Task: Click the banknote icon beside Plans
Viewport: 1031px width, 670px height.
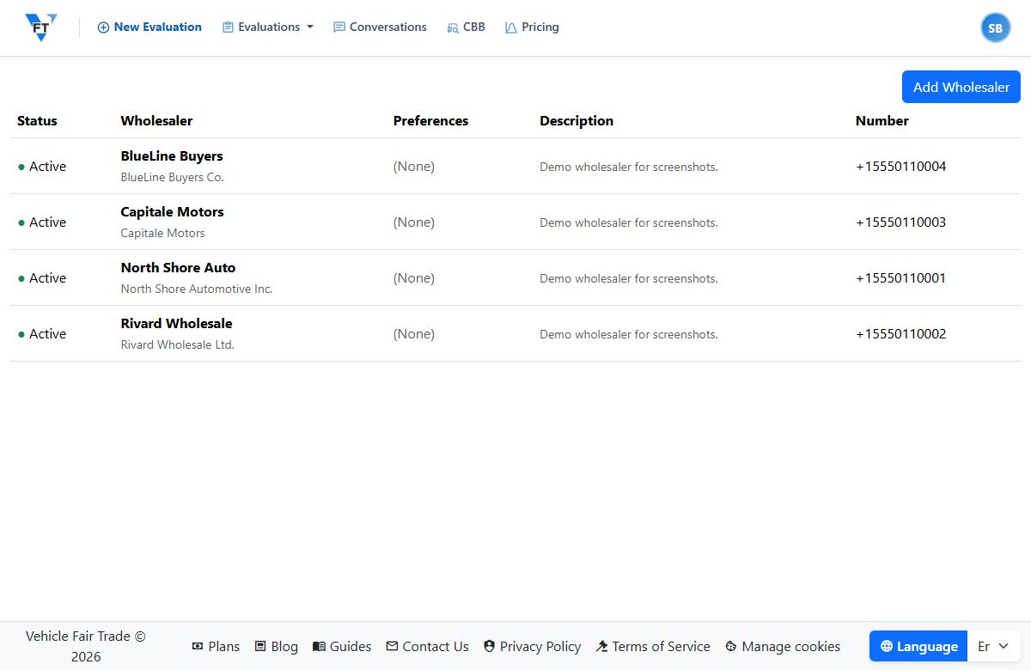Action: pos(198,646)
